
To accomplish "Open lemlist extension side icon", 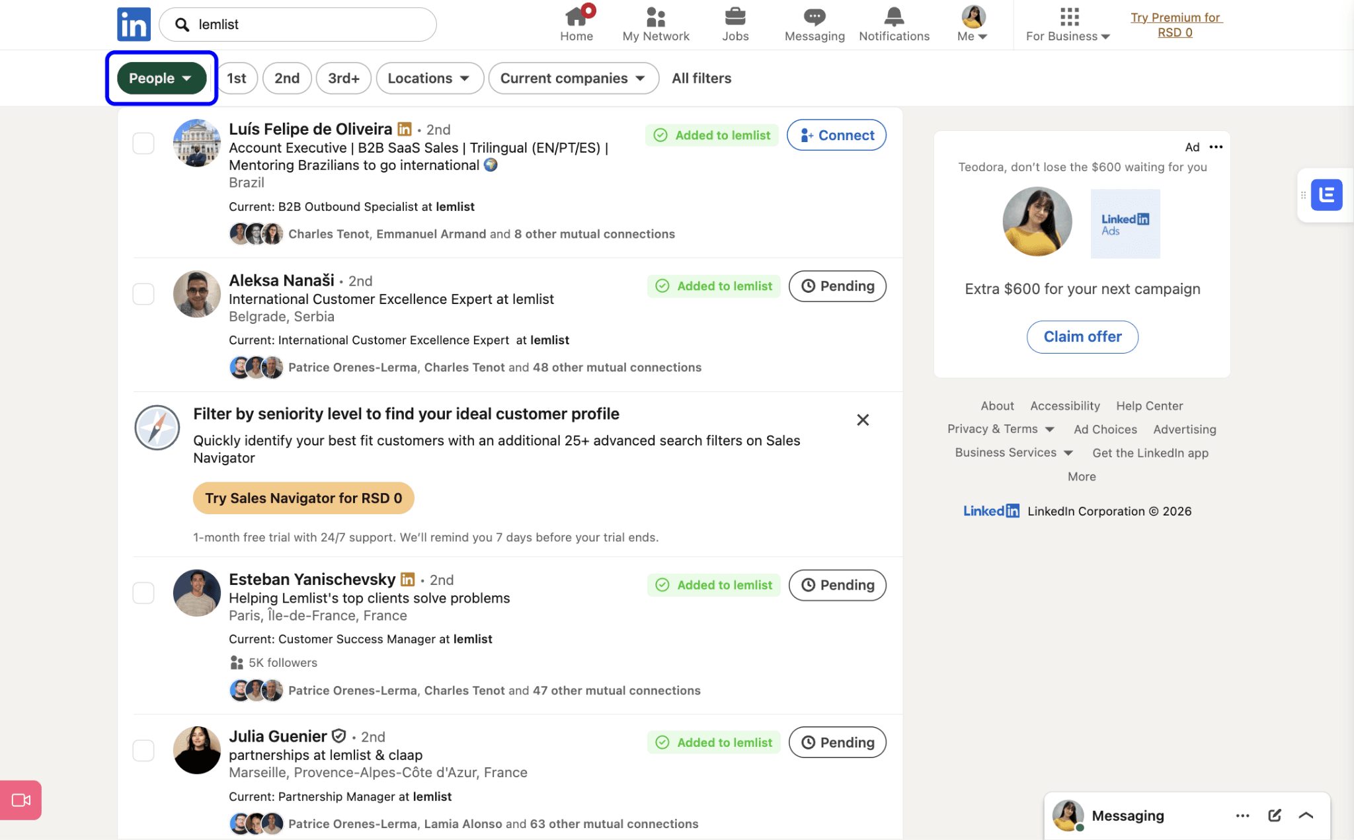I will pos(1326,195).
